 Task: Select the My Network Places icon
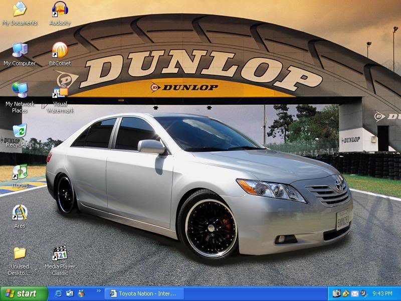(x=20, y=97)
